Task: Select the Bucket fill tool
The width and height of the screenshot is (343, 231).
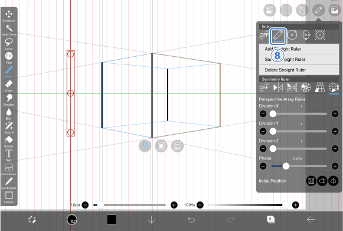Action: point(9,141)
